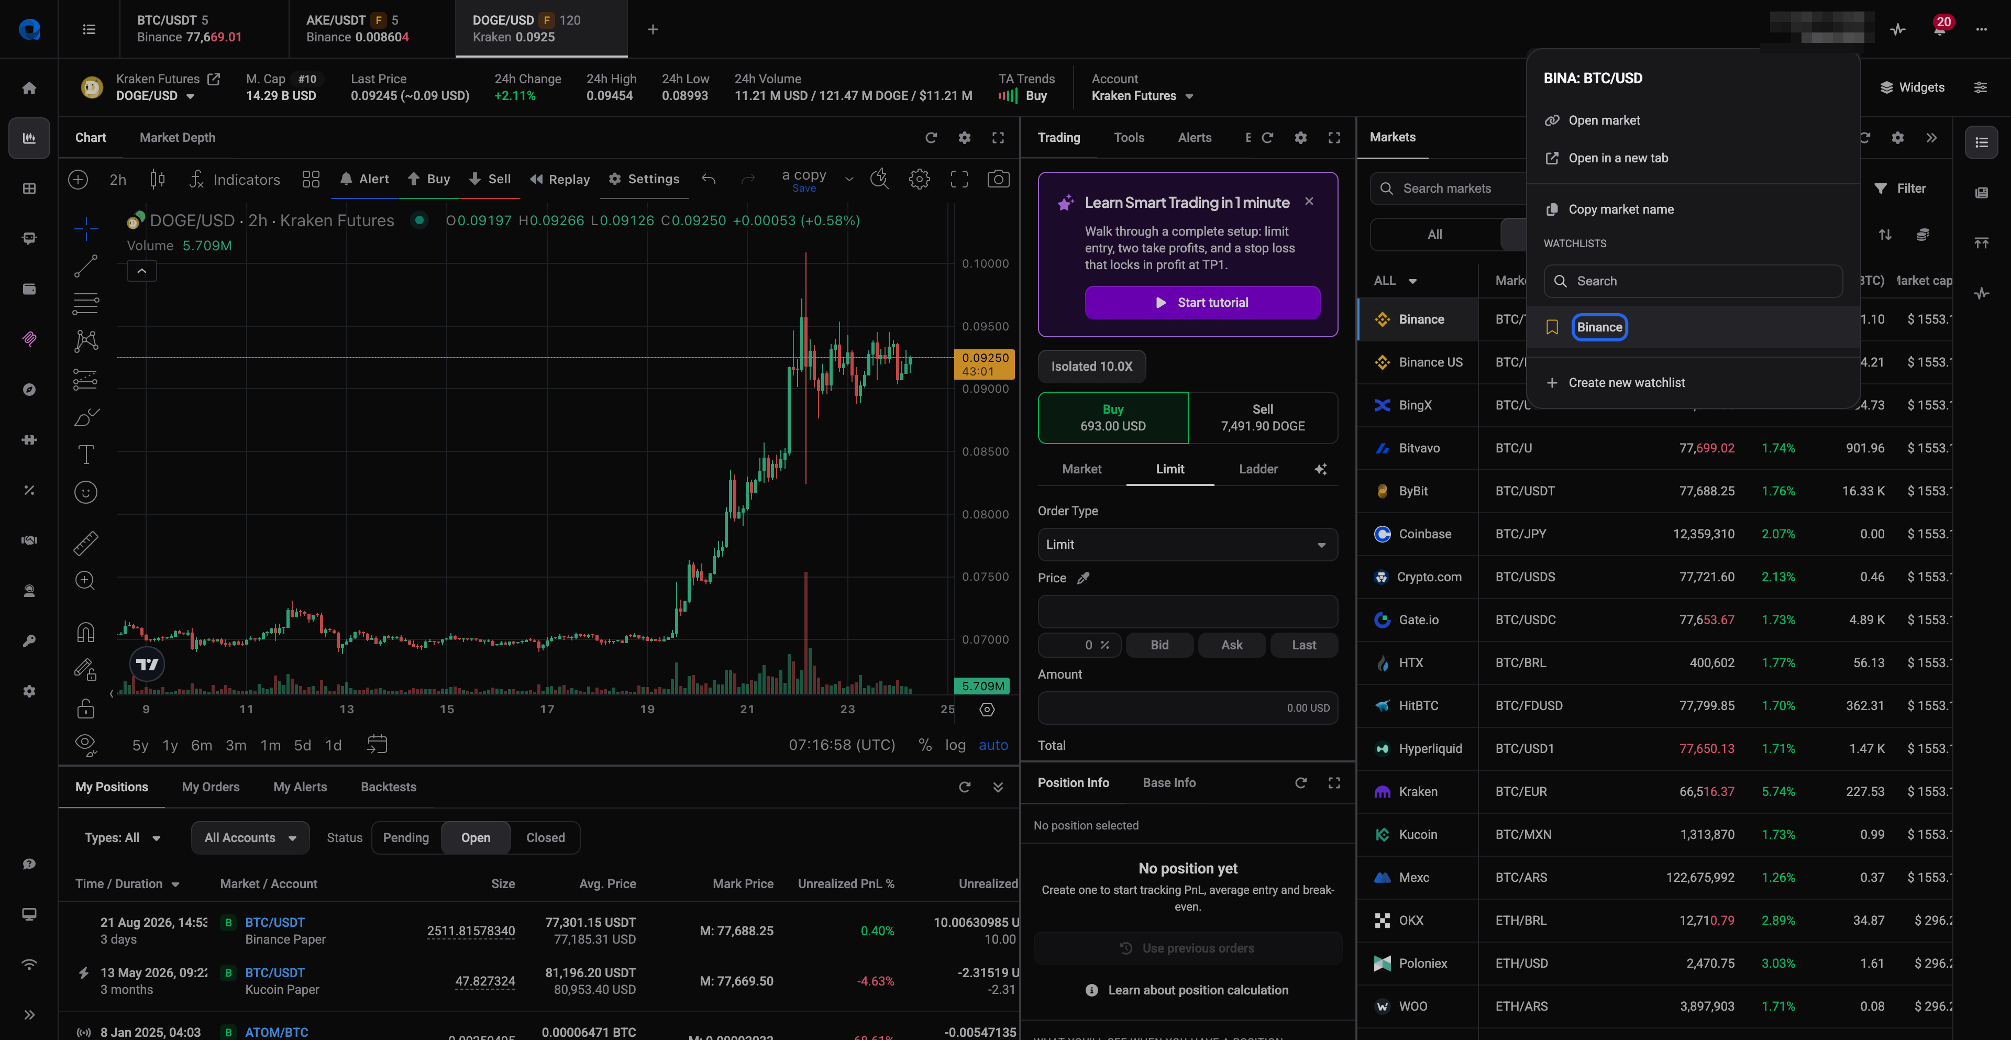Screen dimensions: 2011x1040
Task: Toggle auto scale on chart
Action: [993, 745]
